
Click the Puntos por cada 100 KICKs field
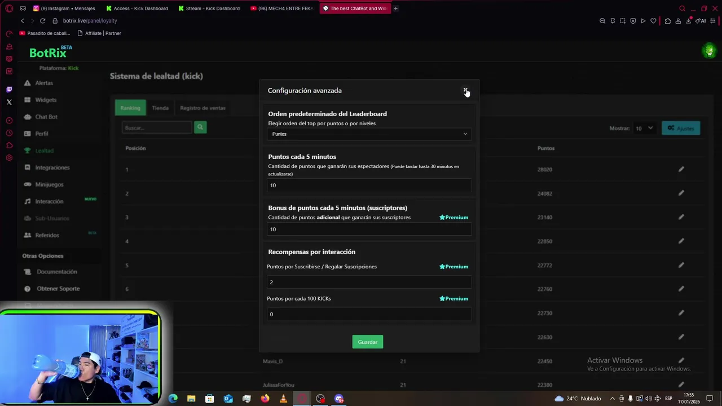tap(369, 314)
